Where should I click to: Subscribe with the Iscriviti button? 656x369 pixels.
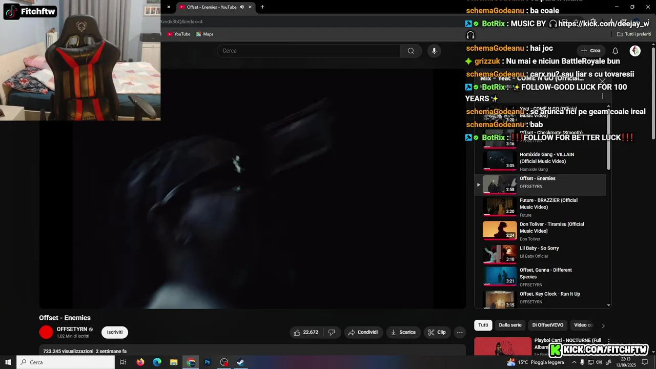(115, 332)
